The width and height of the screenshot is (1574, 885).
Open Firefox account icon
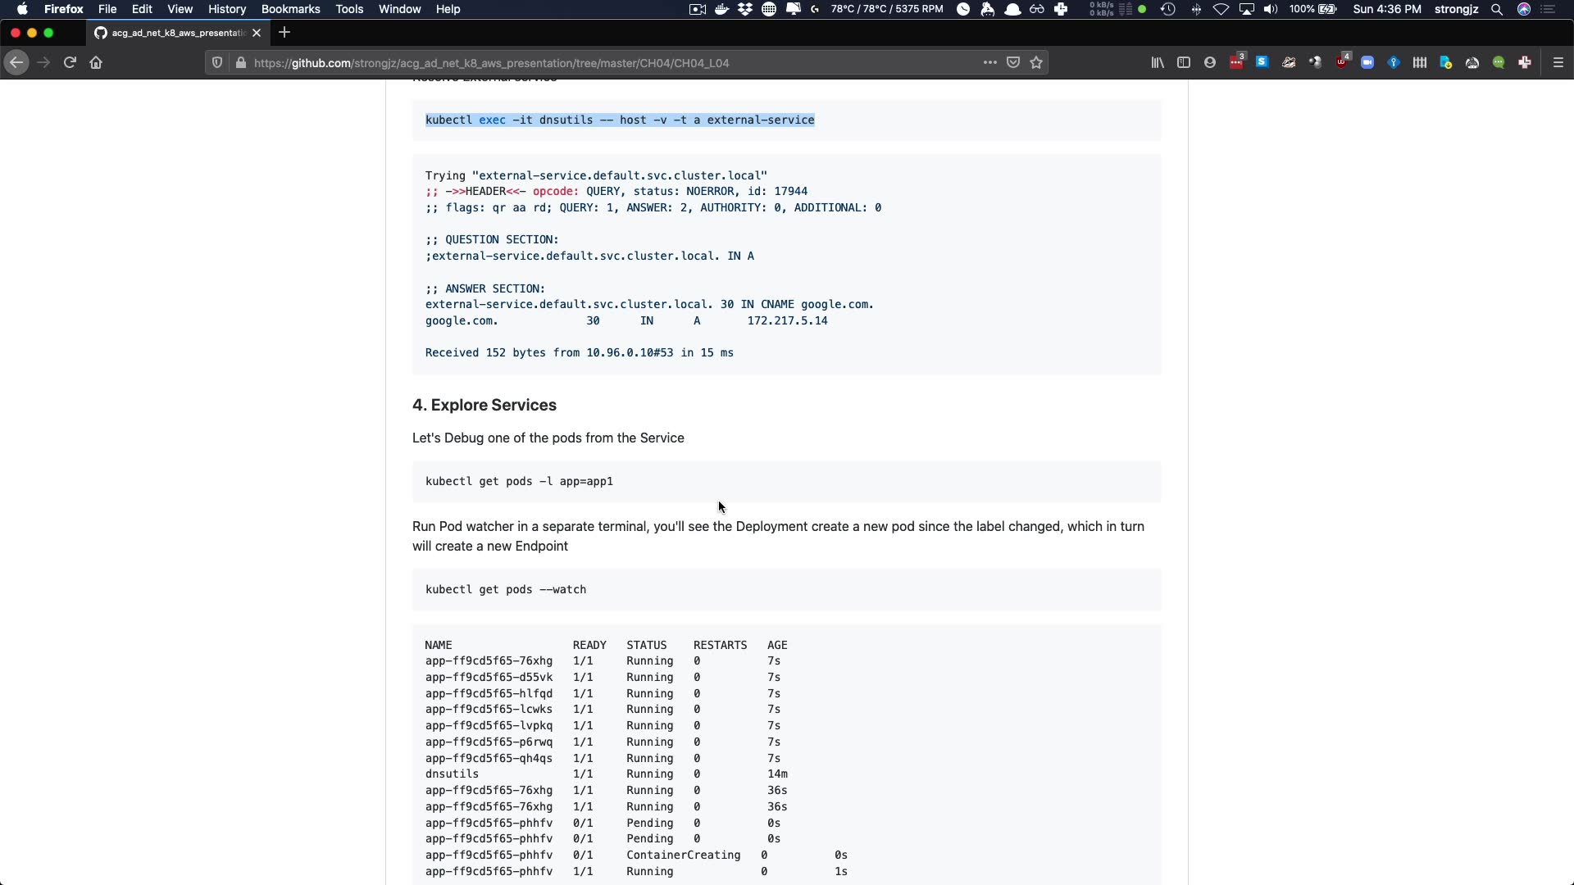pyautogui.click(x=1209, y=62)
